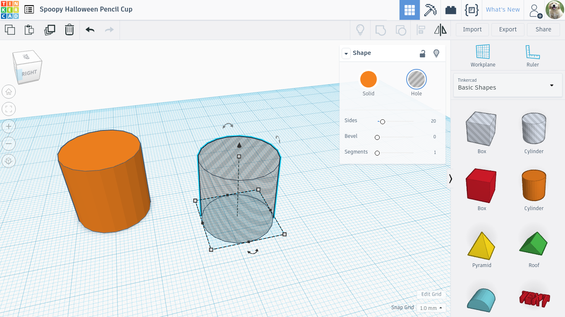
Task: Switch to orthographic view cube icon
Action: pyautogui.click(x=9, y=161)
